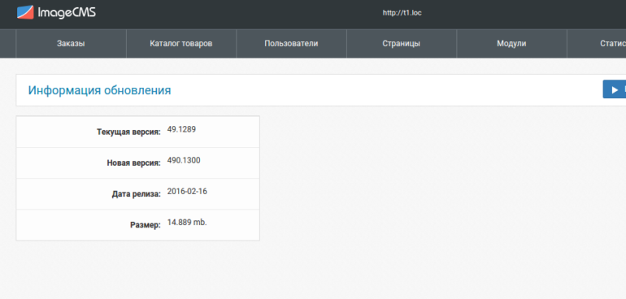Open the Каталог товаров menu

click(x=181, y=44)
